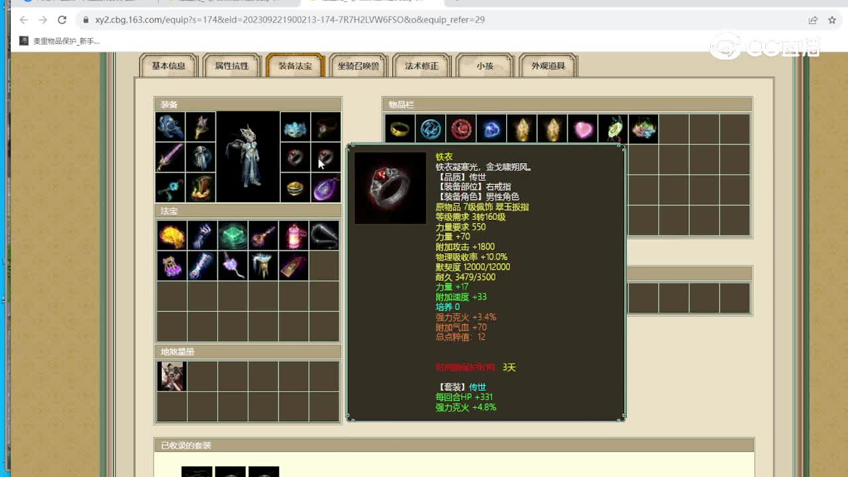The height and width of the screenshot is (477, 848).
Task: Click the purple pendant equipment icon
Action: coord(326,187)
